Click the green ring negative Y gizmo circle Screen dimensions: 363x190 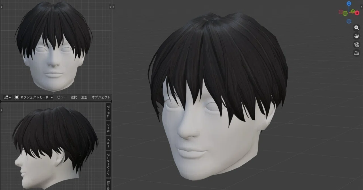345,13
